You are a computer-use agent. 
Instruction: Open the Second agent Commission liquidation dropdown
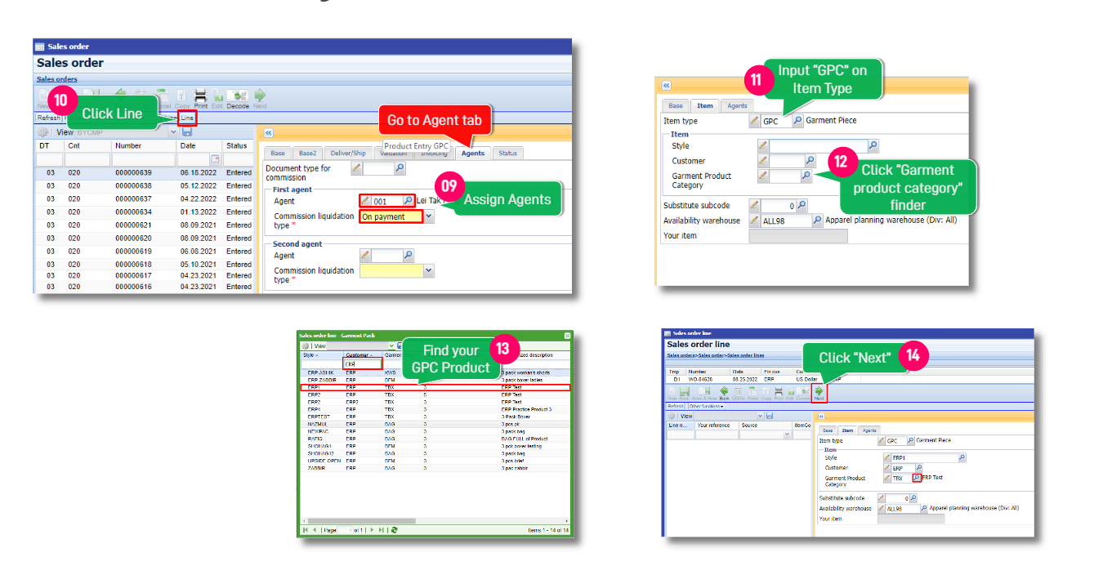[429, 270]
